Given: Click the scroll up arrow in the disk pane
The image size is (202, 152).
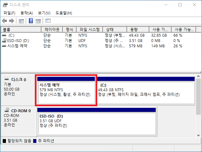Looking at the screenshot, I should 198,76.
